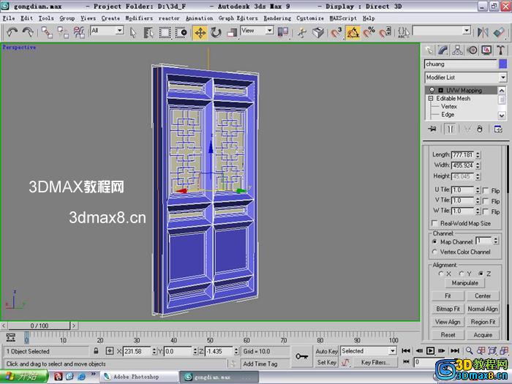
Task: Click the Mirror tool icon
Action: [483, 32]
